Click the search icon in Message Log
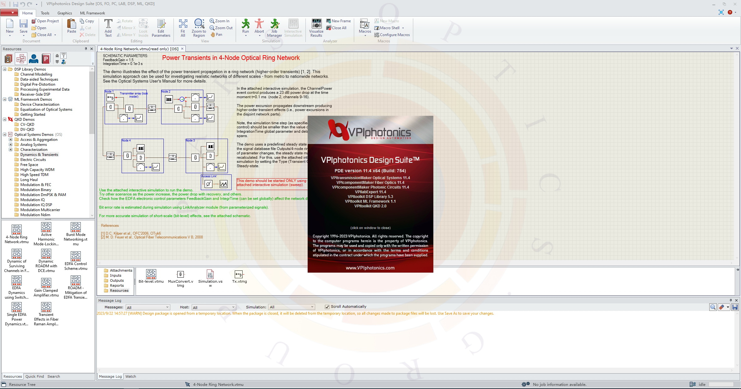 [713, 307]
